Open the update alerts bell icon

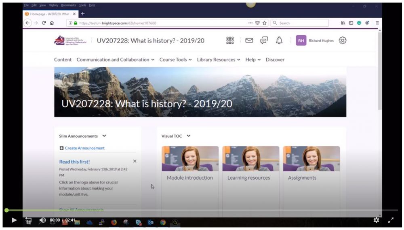(279, 40)
